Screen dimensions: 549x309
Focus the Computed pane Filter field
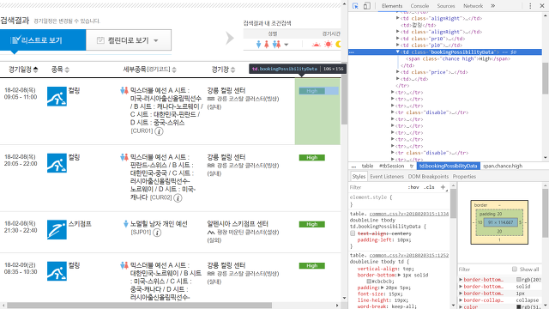click(484, 269)
